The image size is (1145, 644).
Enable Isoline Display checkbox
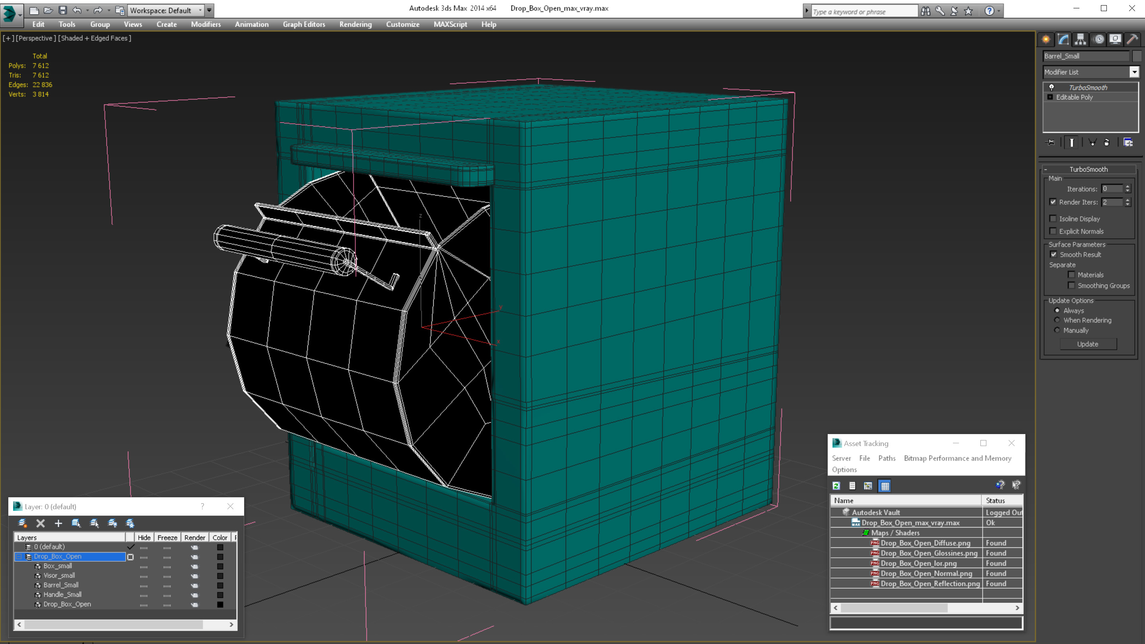1053,218
